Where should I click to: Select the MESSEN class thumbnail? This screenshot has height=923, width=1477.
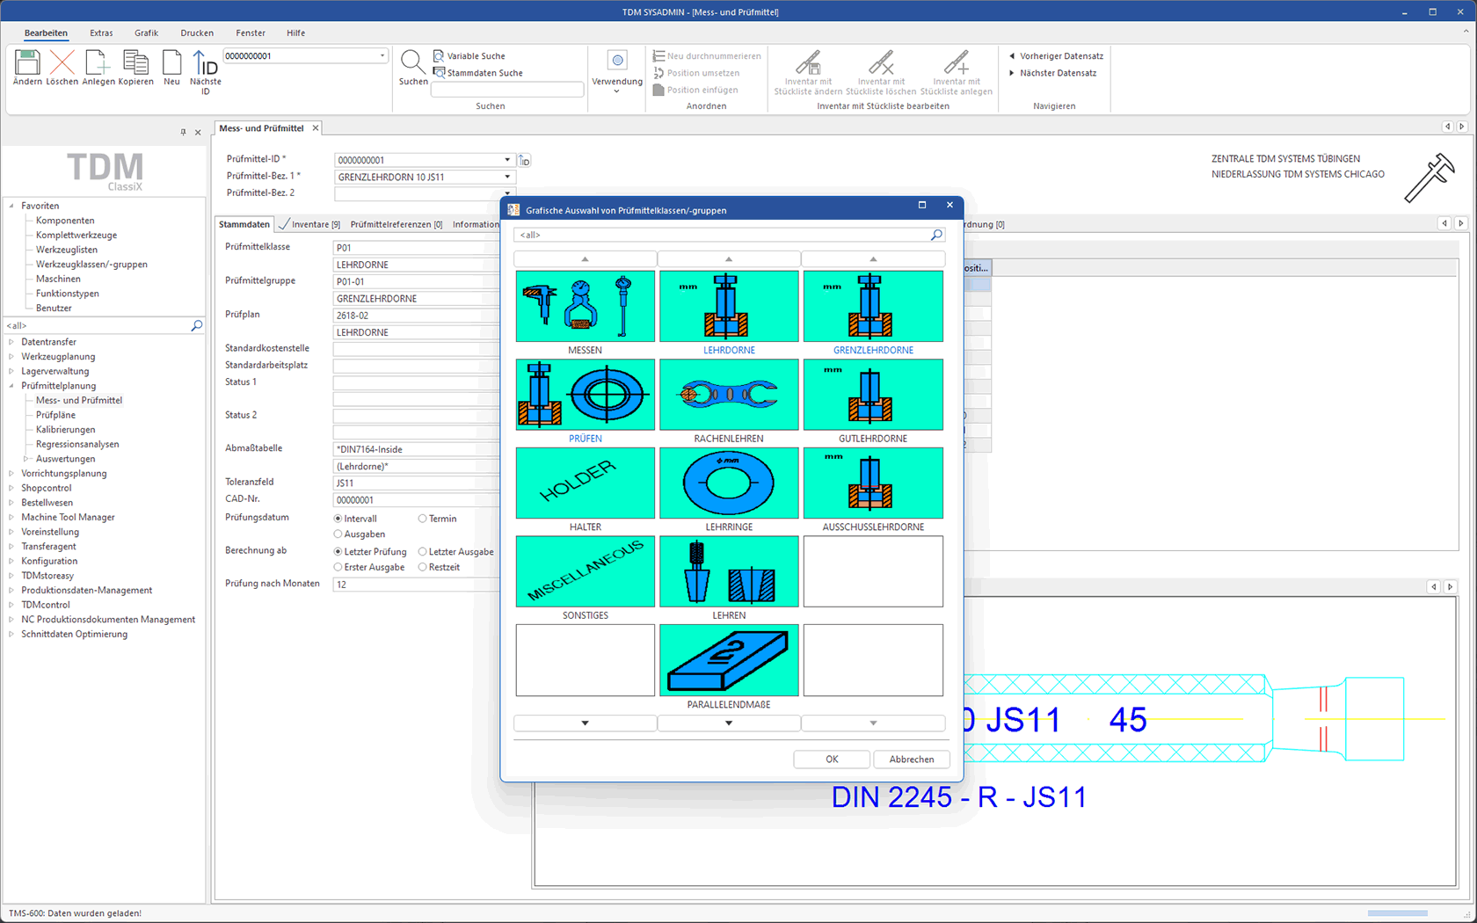coord(585,306)
